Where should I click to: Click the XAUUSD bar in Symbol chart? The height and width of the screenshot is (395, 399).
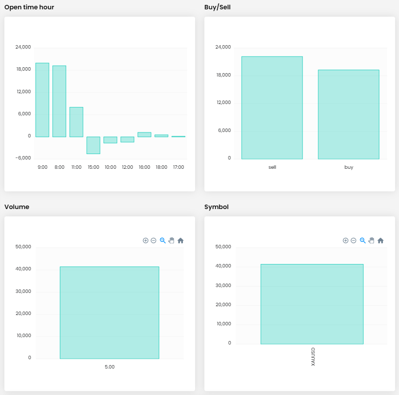[312, 304]
